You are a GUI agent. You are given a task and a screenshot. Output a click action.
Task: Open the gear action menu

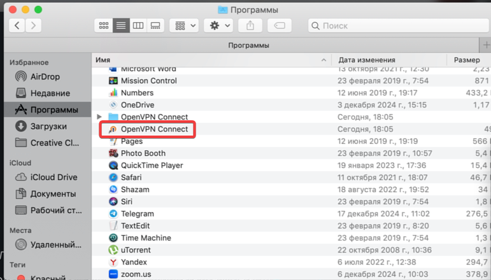[x=218, y=25]
